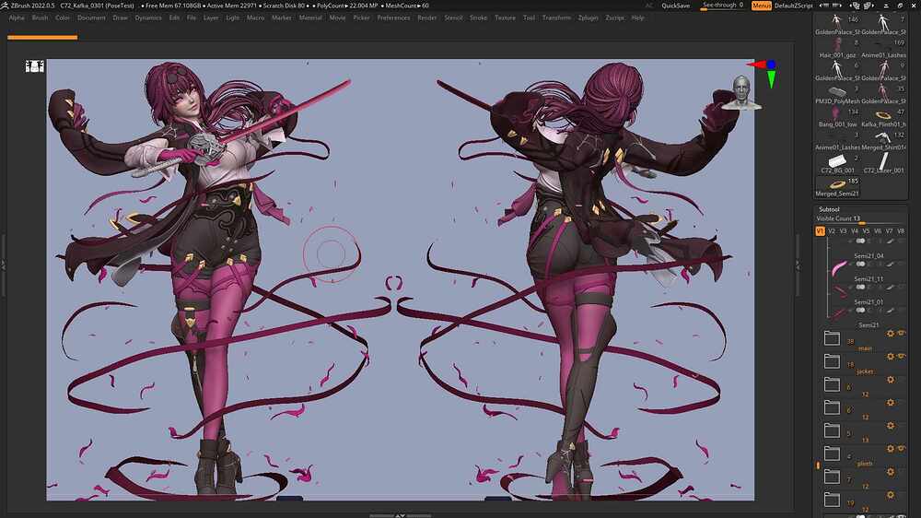Toggle the Semi21_01 subtool switch
The width and height of the screenshot is (921, 518).
pos(860,310)
